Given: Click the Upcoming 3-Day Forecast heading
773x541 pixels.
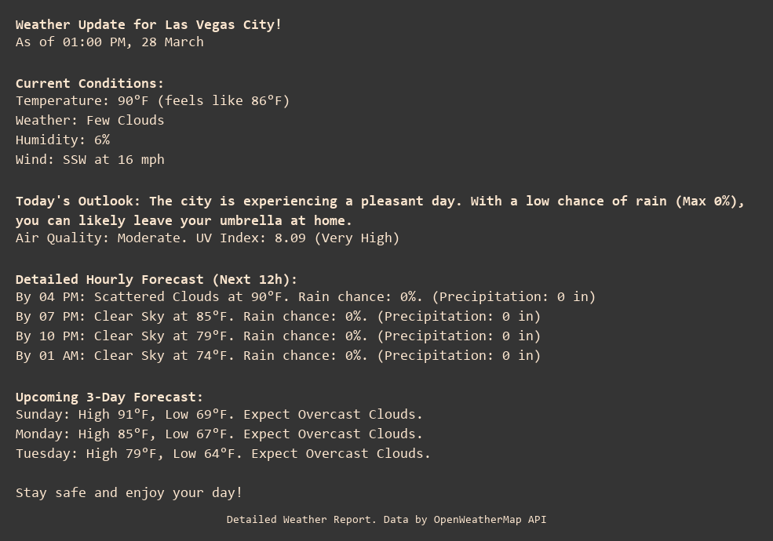Looking at the screenshot, I should 109,397.
